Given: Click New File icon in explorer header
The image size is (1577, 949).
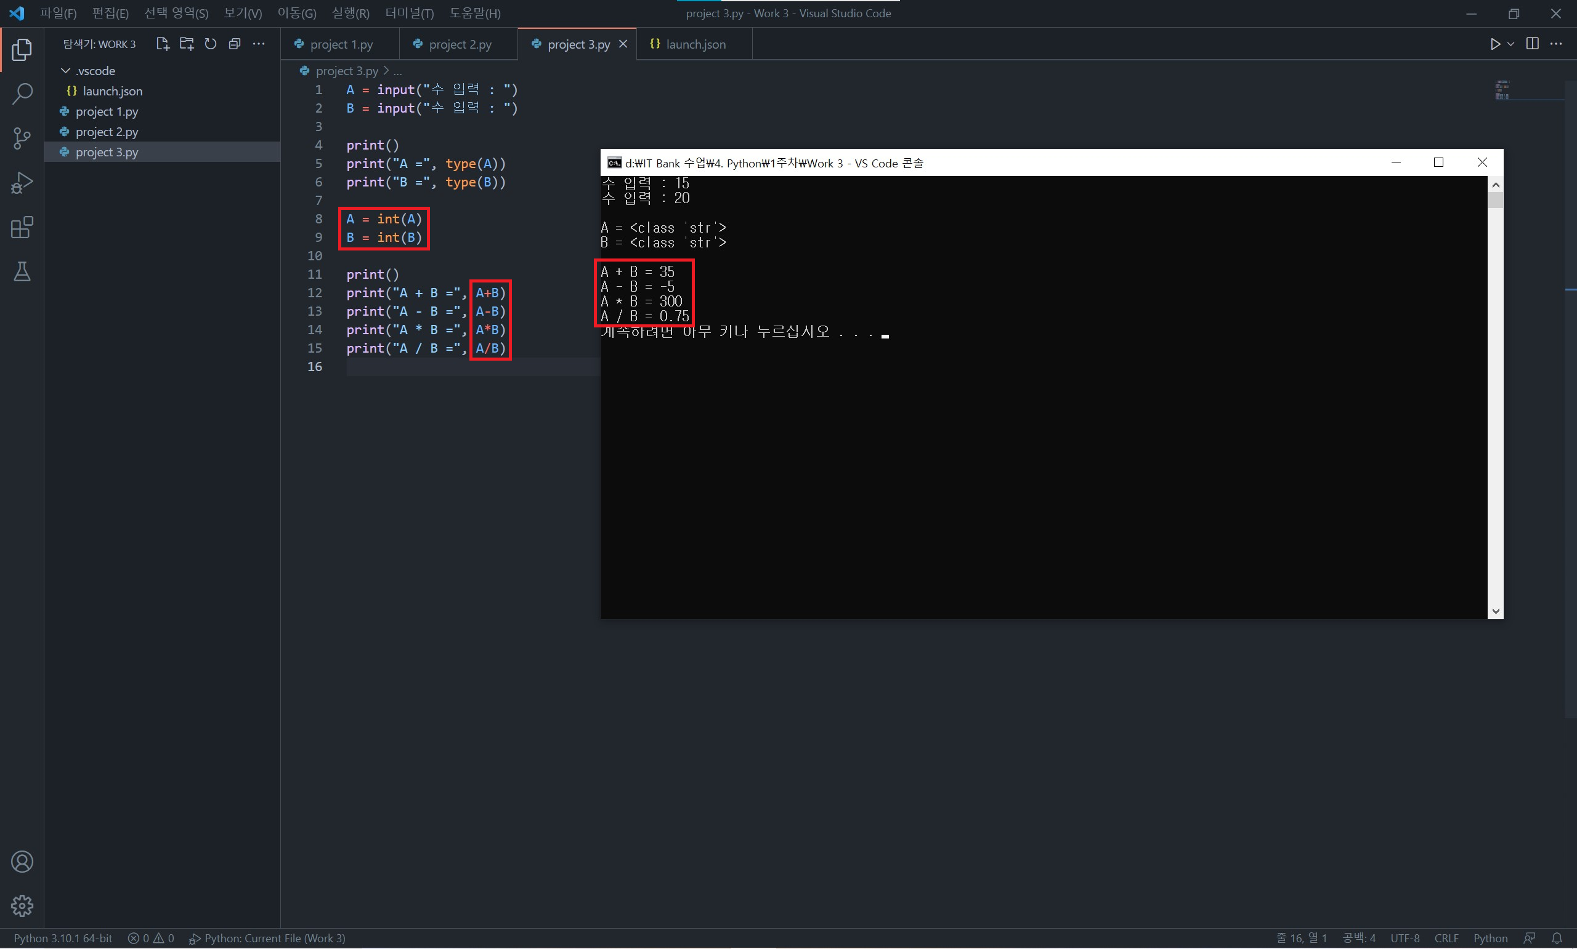Looking at the screenshot, I should 163,44.
